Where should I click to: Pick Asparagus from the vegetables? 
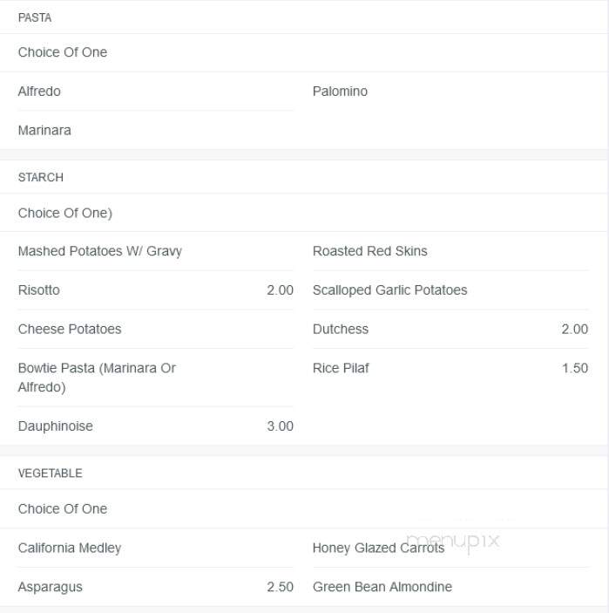click(50, 587)
